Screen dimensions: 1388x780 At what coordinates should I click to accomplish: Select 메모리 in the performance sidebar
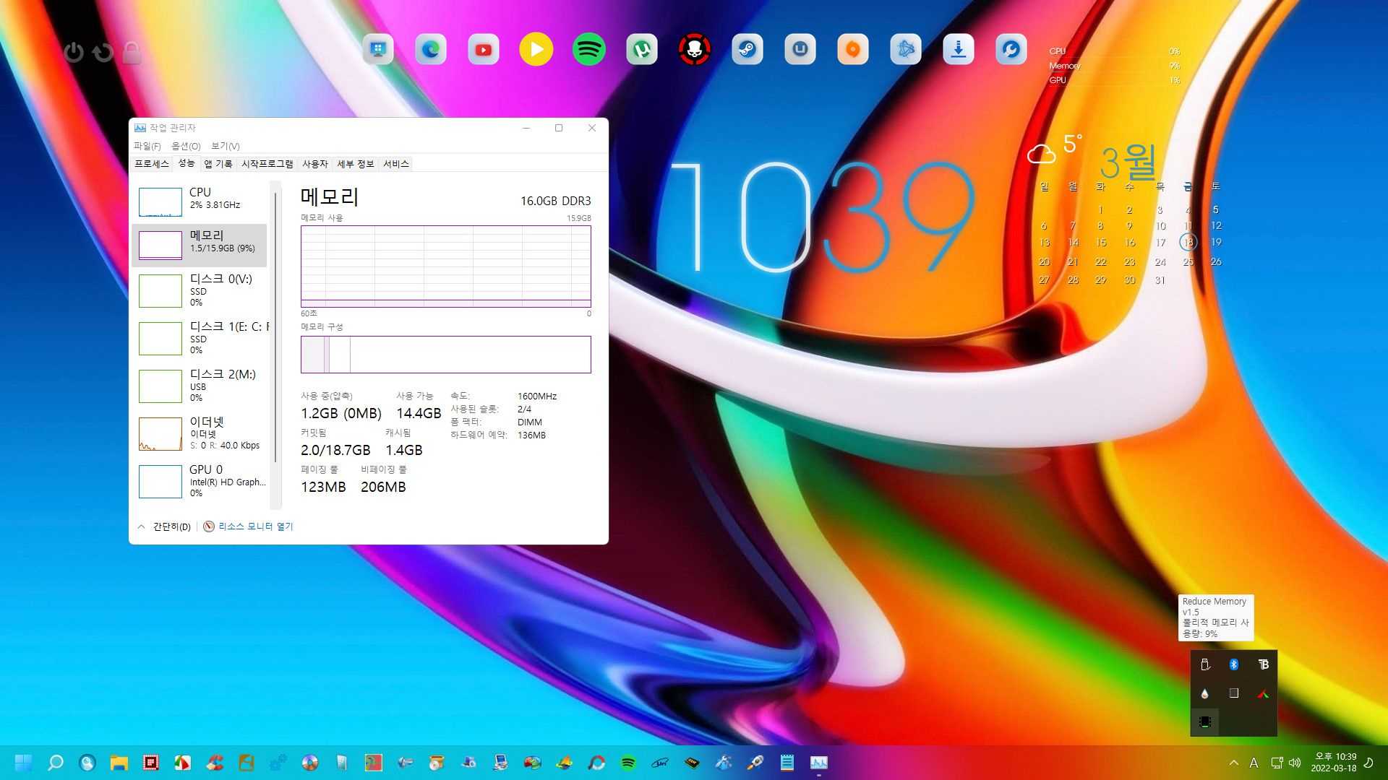[200, 245]
